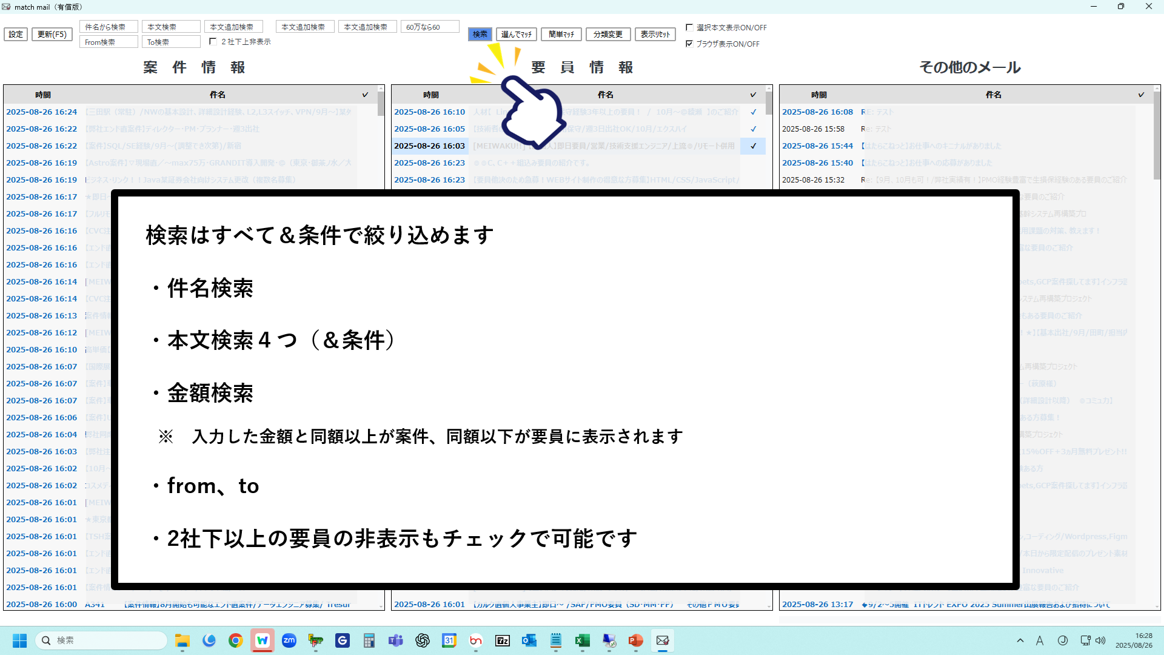Click the IME input mode A indicator

tap(1040, 640)
